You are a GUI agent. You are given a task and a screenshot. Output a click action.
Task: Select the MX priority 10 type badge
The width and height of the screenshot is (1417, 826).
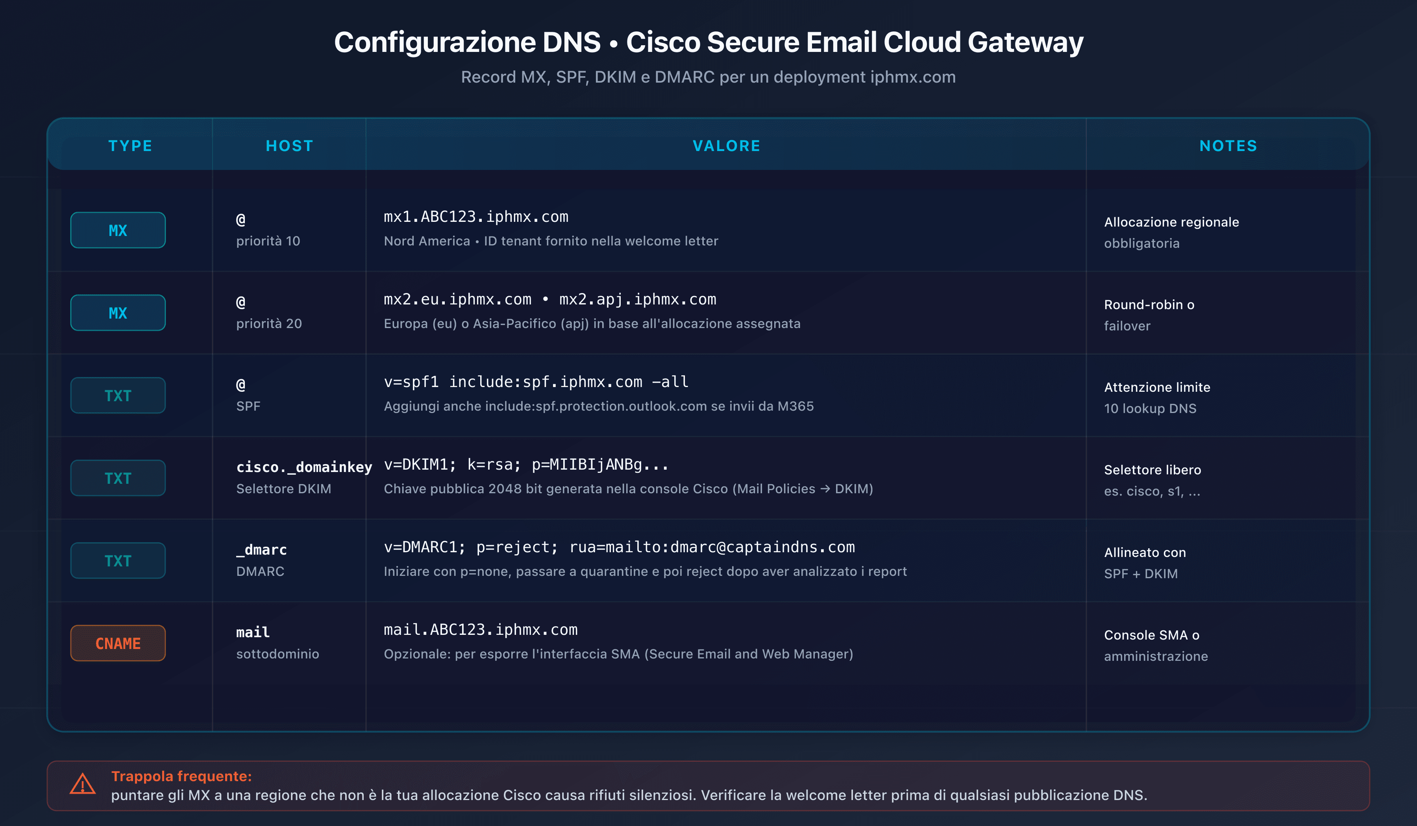coord(118,230)
